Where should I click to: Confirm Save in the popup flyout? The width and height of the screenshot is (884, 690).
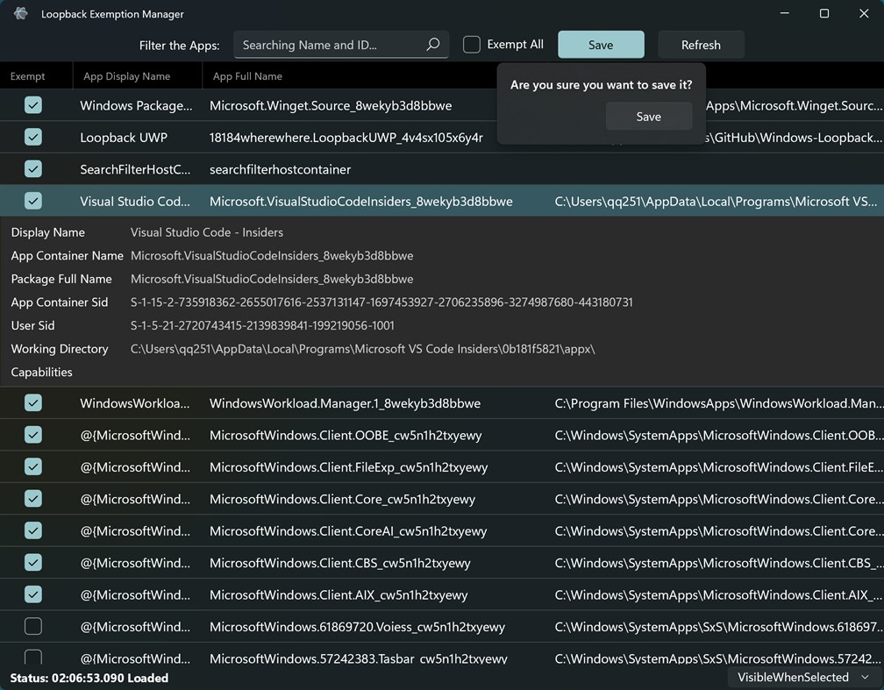tap(649, 117)
